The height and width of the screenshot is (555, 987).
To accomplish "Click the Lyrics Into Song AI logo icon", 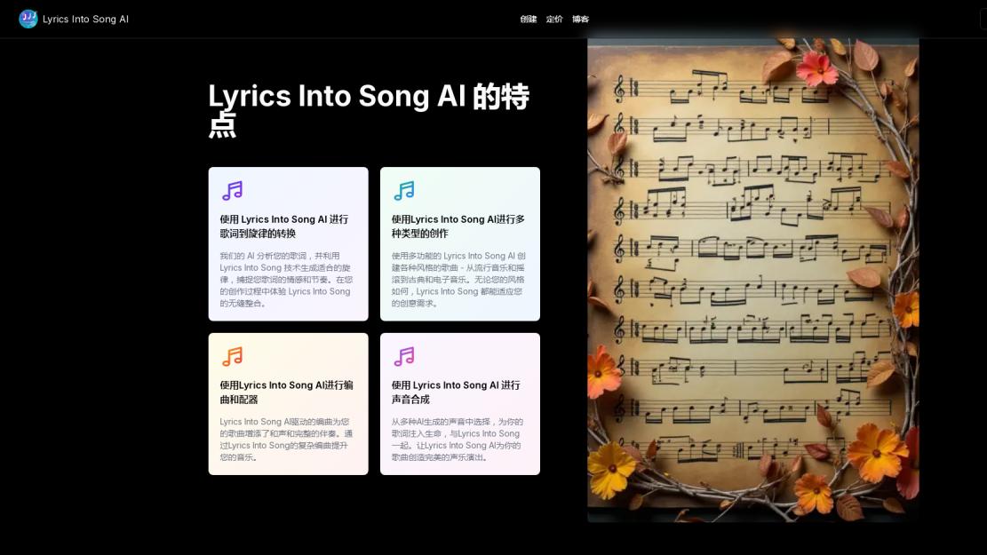I will (x=28, y=19).
